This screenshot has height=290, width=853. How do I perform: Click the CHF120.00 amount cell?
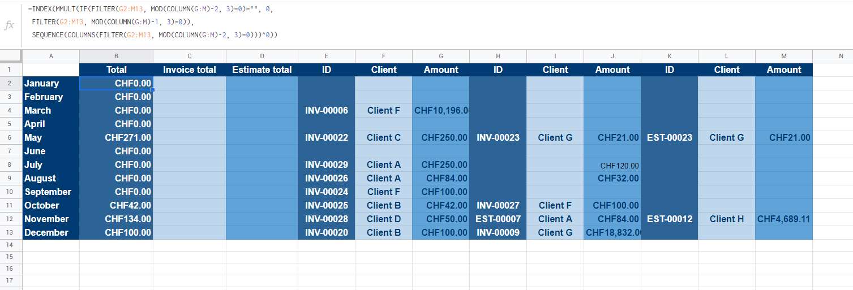[612, 165]
